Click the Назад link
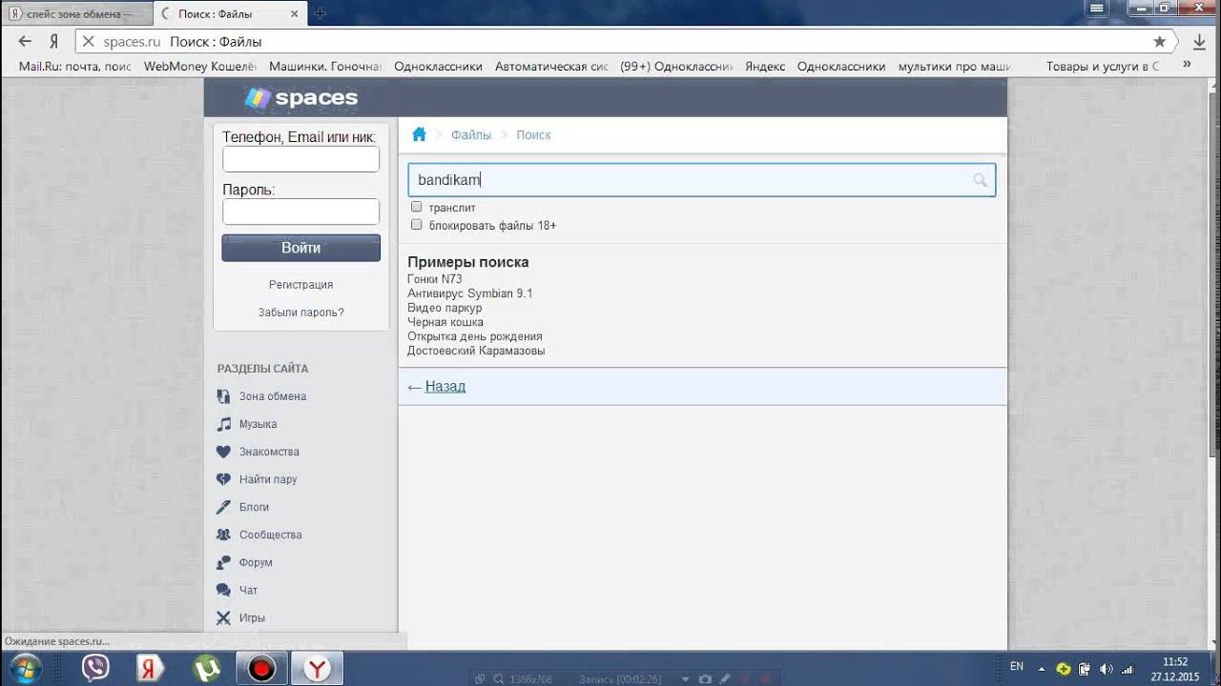 click(x=445, y=386)
